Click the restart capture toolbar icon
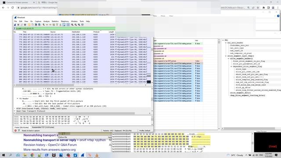This screenshot has width=281, height=158. click(22, 25)
